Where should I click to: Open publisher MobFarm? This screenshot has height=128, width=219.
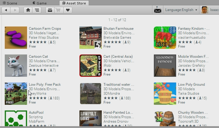37,121
